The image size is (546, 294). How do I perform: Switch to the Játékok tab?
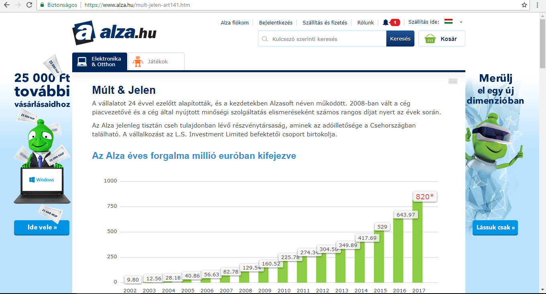156,61
